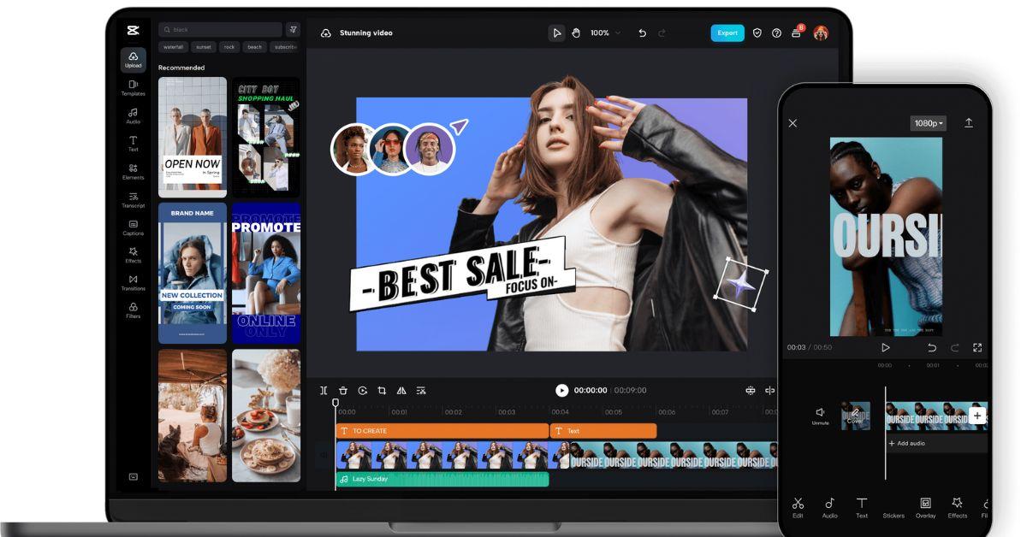Viewport: 1027px width, 537px height.
Task: Open the Cover thumbnail on the phone timeline
Action: point(855,416)
